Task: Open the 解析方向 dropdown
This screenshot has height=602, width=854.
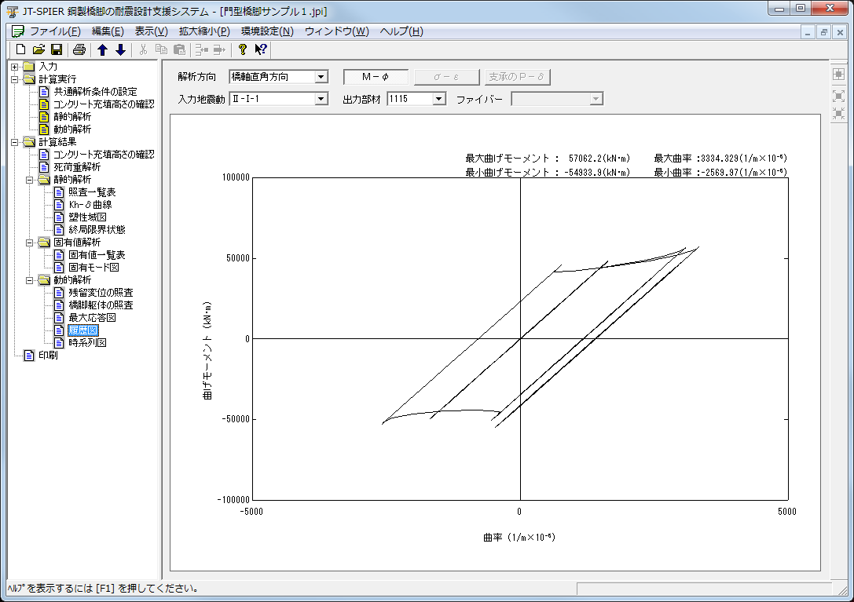Action: click(x=321, y=77)
